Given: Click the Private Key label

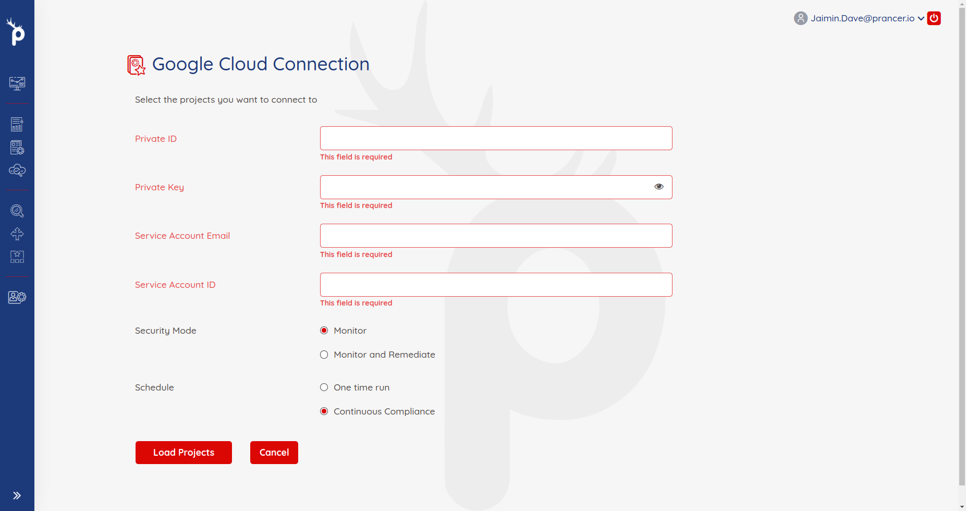Looking at the screenshot, I should click(x=160, y=187).
